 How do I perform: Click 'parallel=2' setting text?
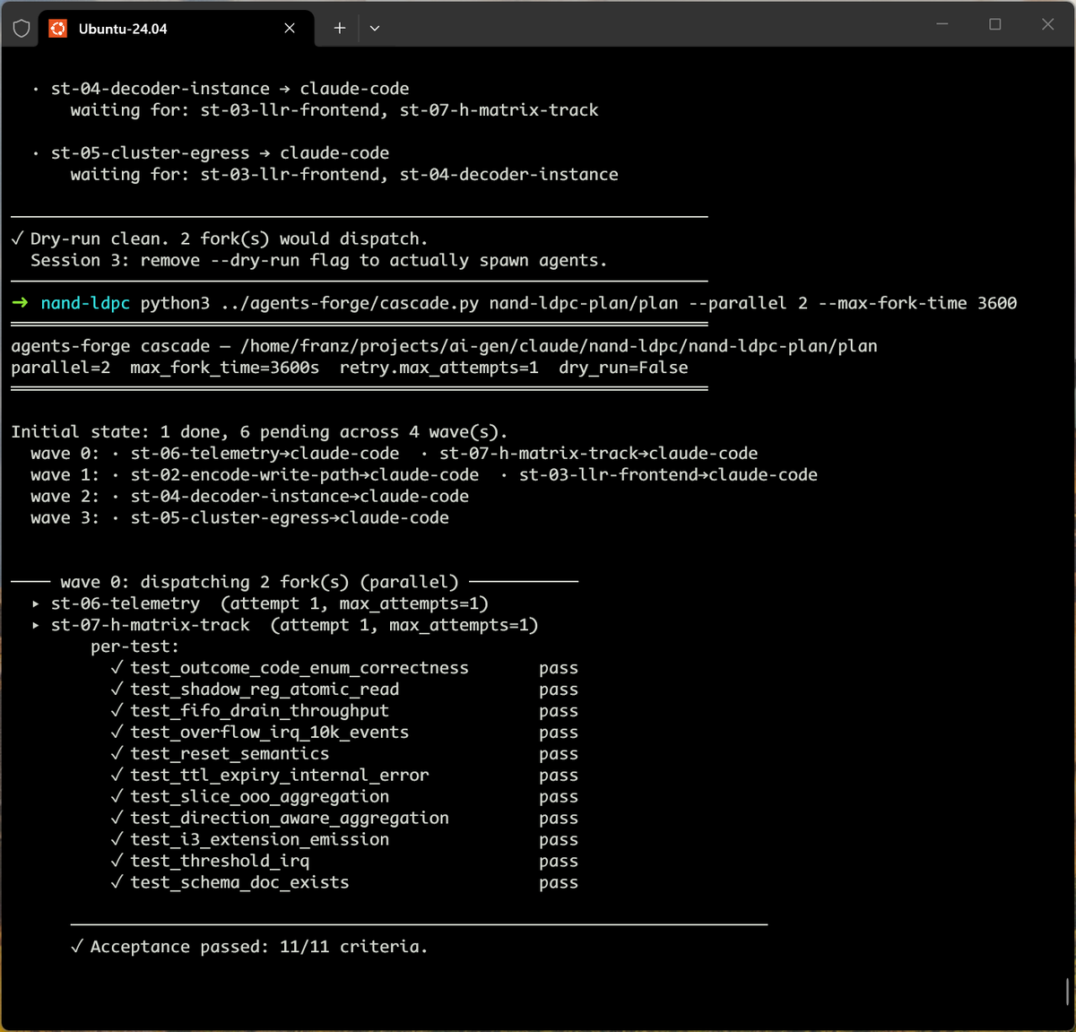(60, 368)
